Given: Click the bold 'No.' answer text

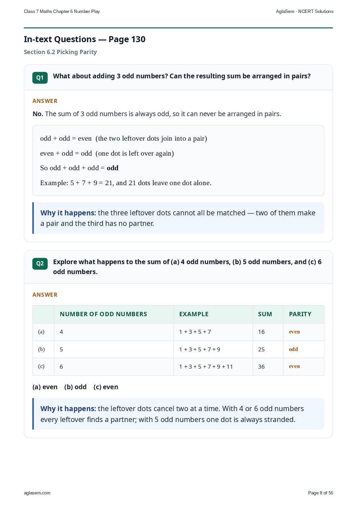Looking at the screenshot, I should [x=38, y=114].
